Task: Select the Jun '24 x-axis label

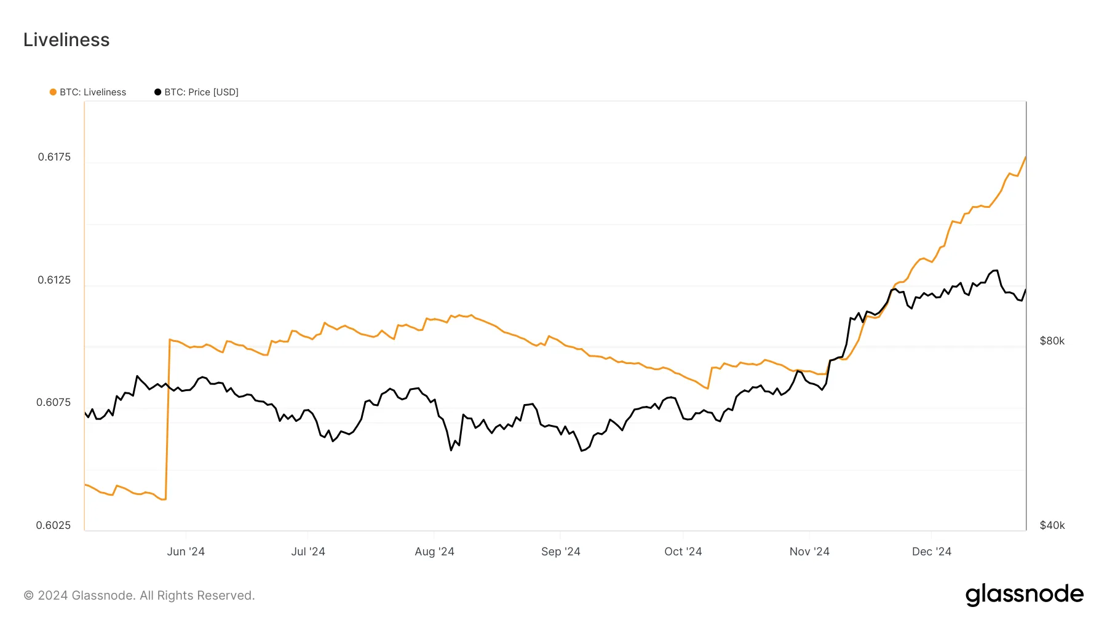Action: click(186, 552)
